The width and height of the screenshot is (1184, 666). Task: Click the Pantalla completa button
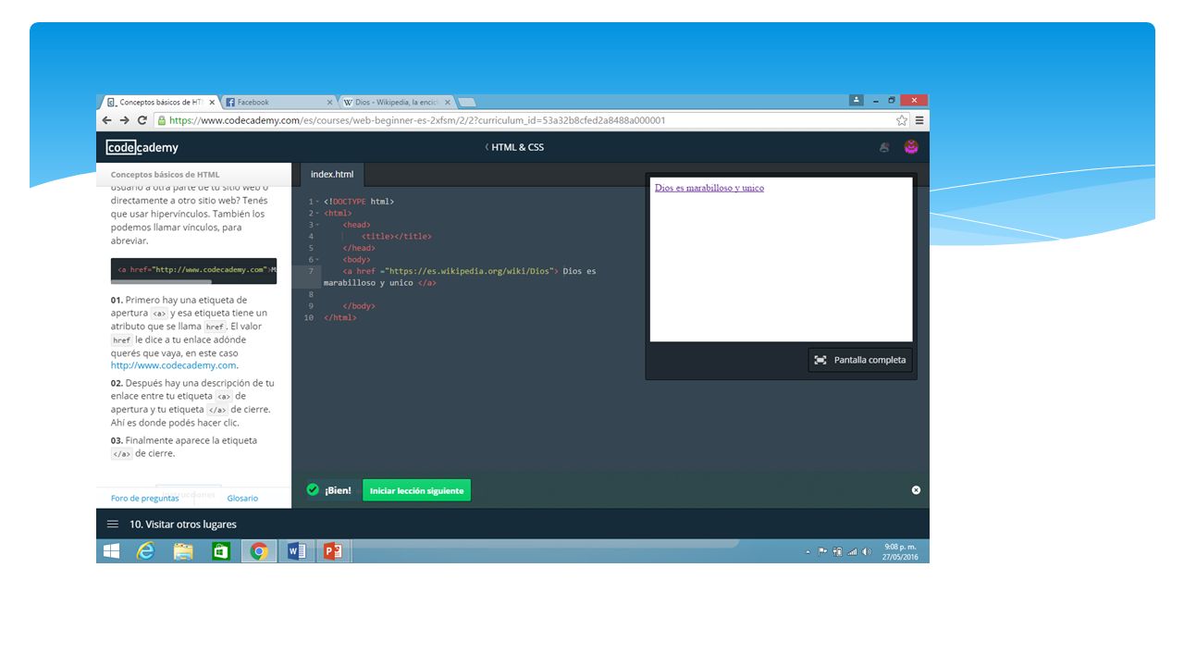[x=860, y=360]
